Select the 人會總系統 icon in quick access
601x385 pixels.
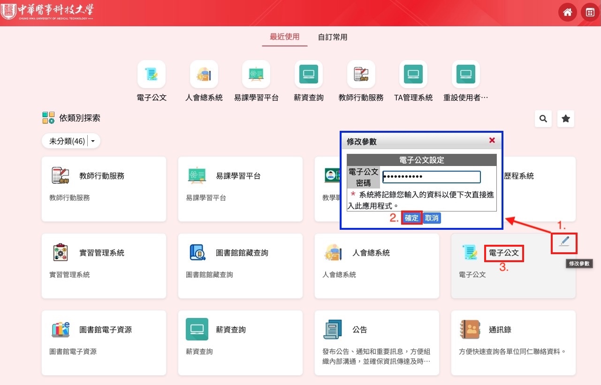[x=204, y=74]
